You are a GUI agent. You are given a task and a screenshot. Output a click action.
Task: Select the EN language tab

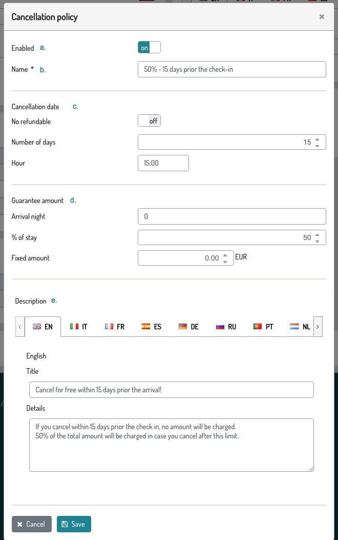click(43, 327)
